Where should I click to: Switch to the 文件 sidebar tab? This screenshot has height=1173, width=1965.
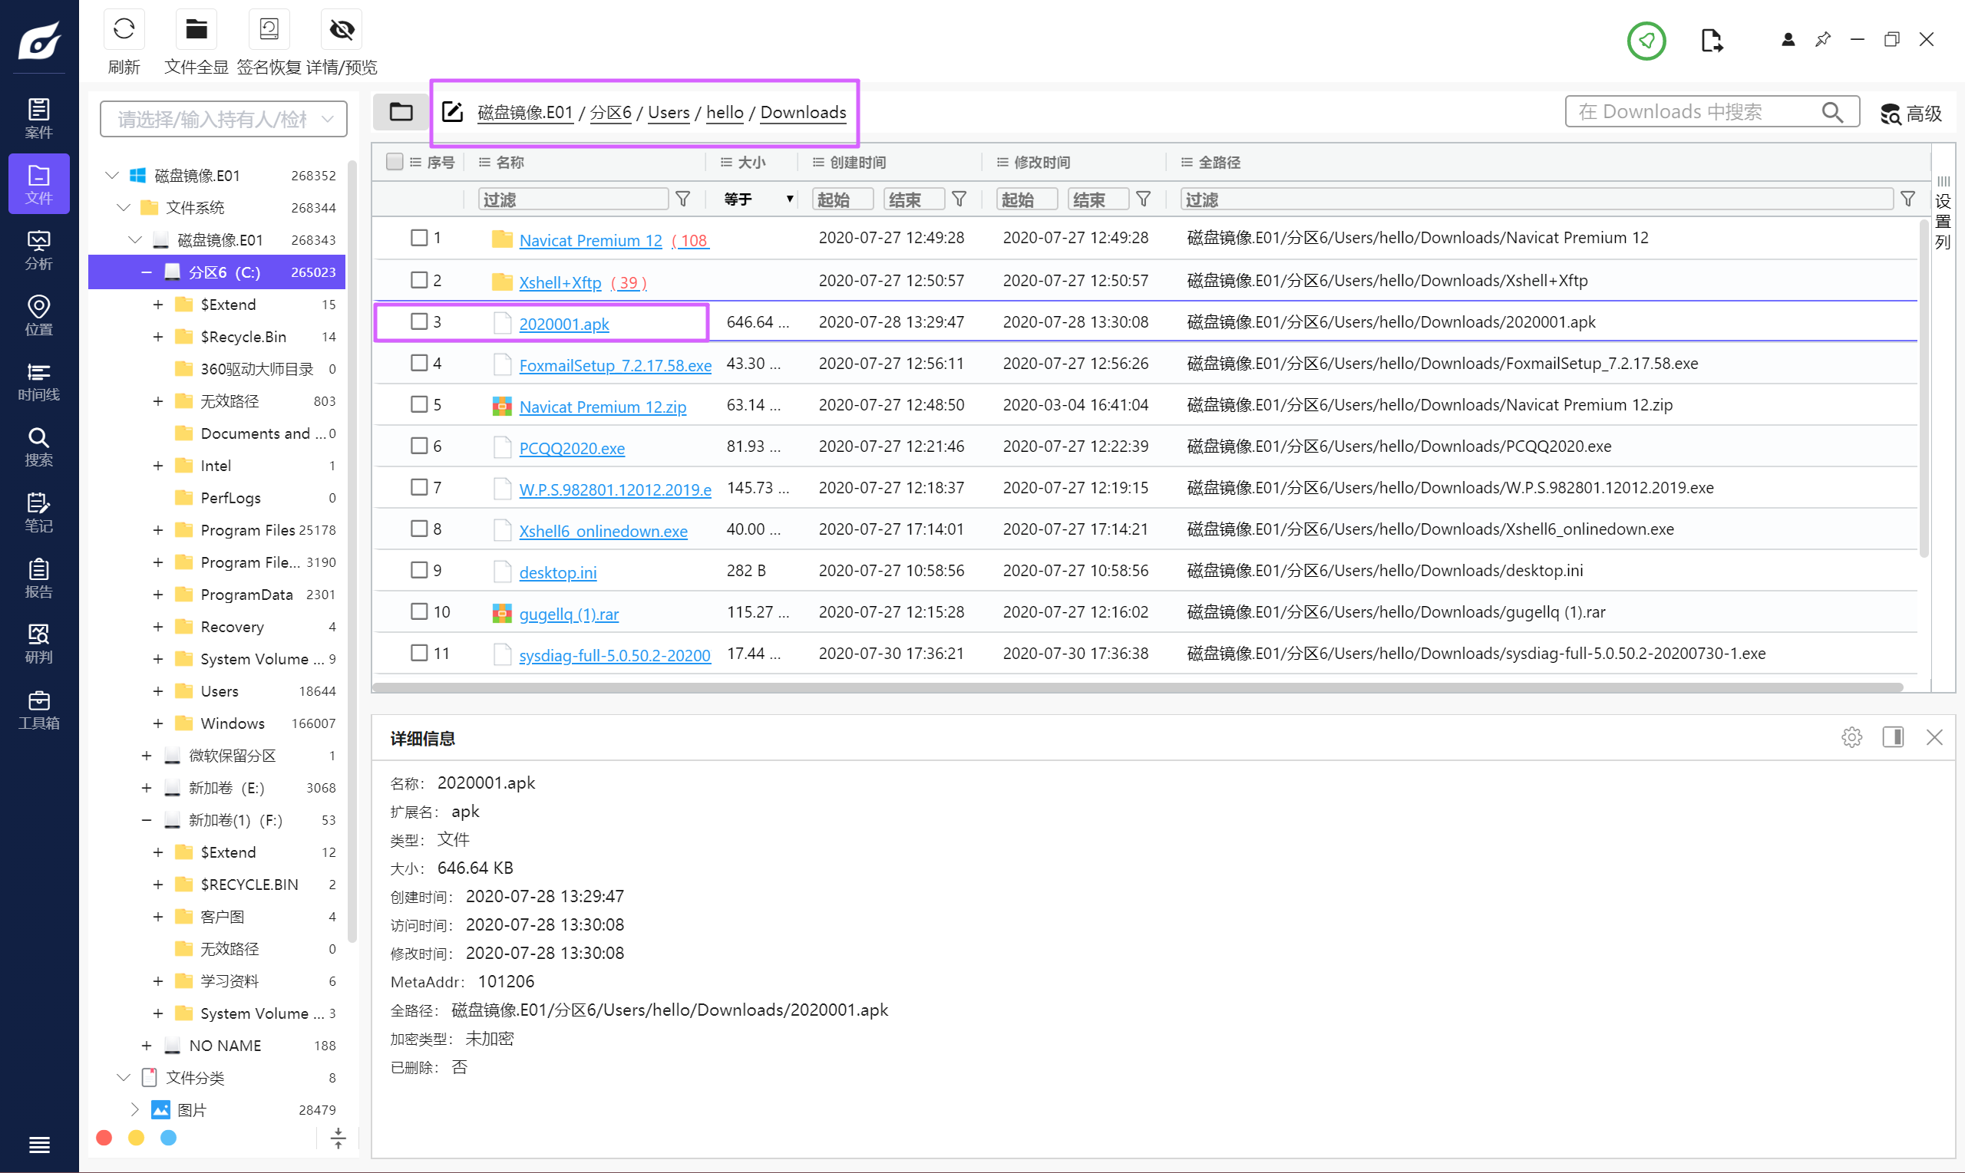click(x=38, y=184)
